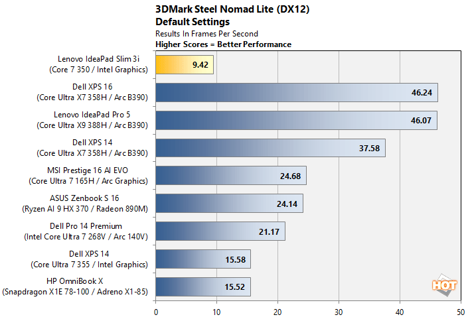
Task: Click the "Results In Frames Per Second" text
Action: 206,34
